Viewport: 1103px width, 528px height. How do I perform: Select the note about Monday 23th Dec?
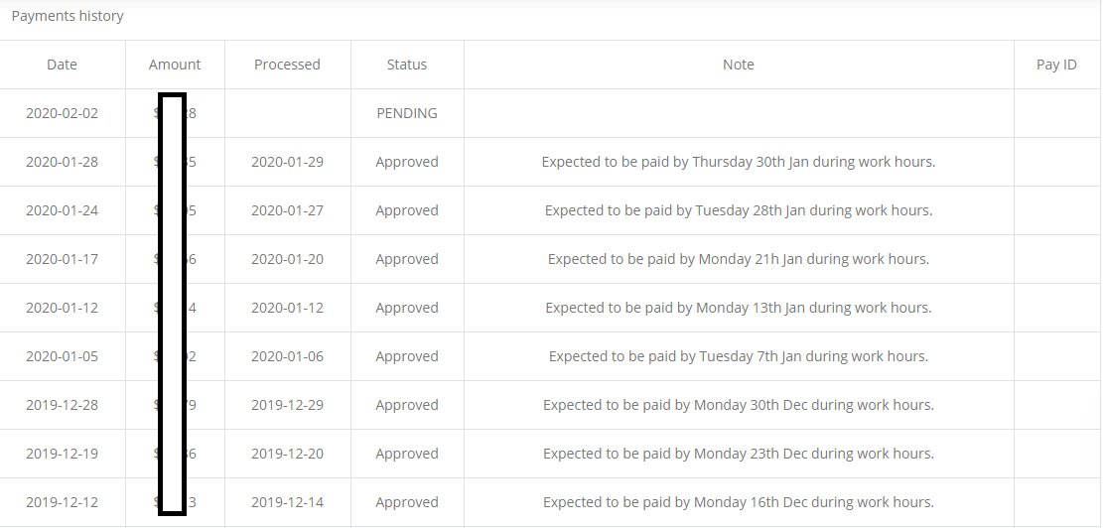[739, 454]
